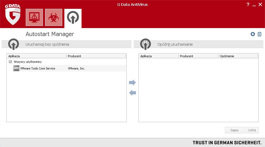Click the G Data shield logo
The image size is (265, 147).
click(x=13, y=15)
